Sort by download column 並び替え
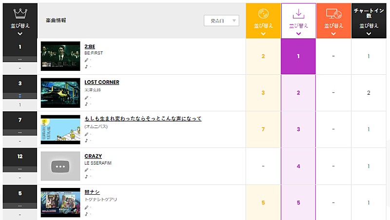The width and height of the screenshot is (390, 220). click(298, 25)
